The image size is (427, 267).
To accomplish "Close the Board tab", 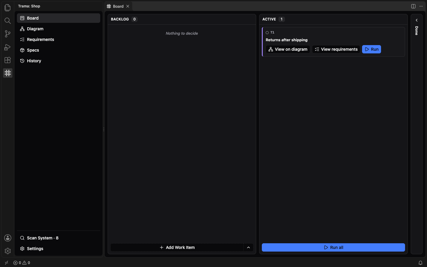I will (128, 6).
